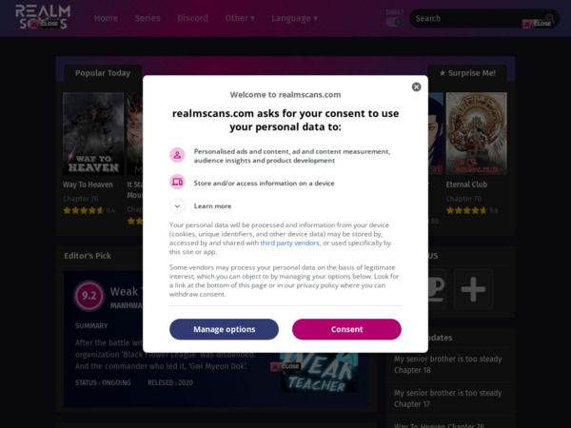Go to the Home menu item

(x=107, y=18)
